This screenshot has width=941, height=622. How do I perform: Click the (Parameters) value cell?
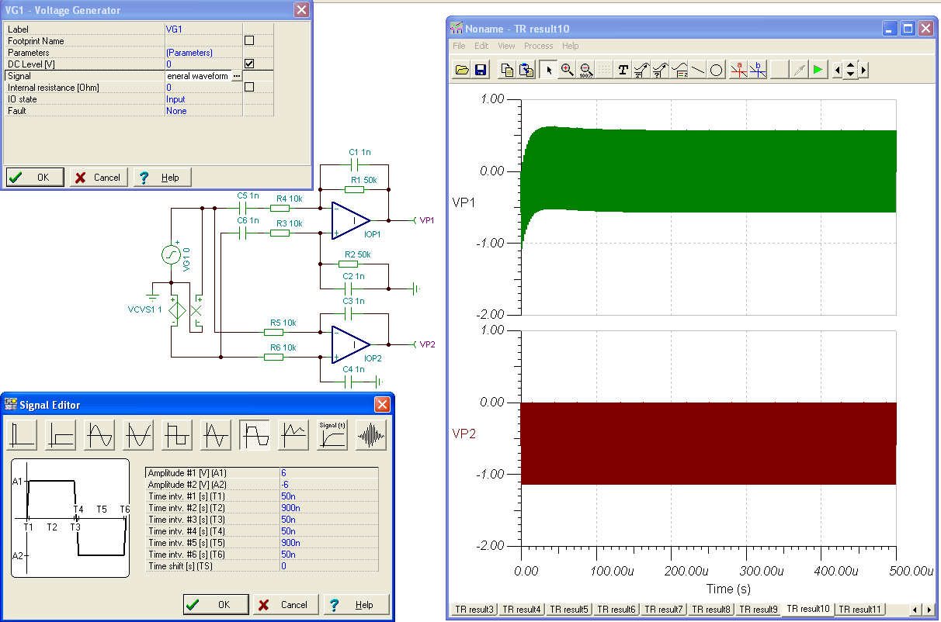click(x=203, y=52)
